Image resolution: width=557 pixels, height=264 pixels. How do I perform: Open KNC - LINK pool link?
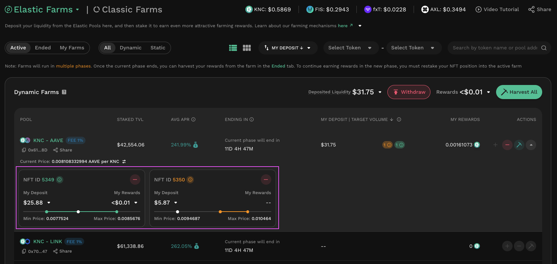tap(47, 241)
